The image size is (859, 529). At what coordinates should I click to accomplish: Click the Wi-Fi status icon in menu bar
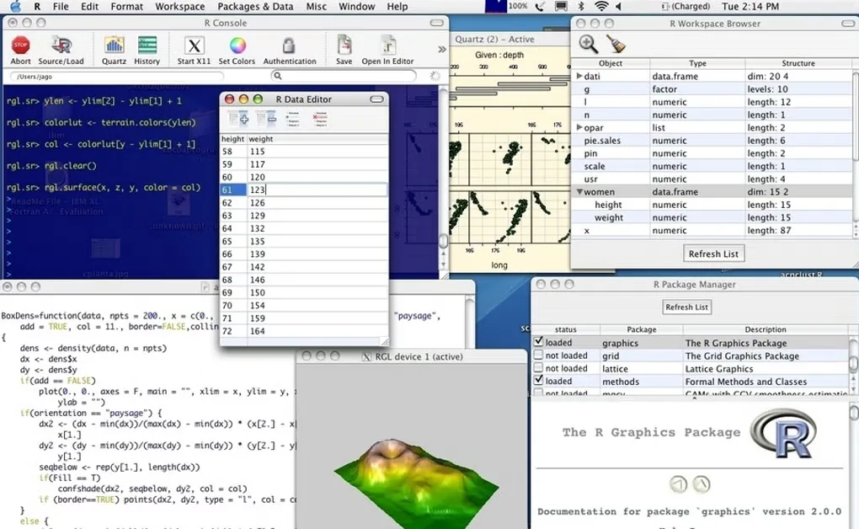pyautogui.click(x=601, y=7)
